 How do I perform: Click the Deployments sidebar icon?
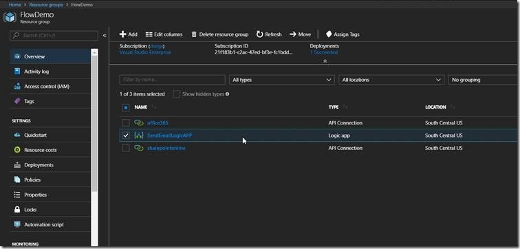pos(18,165)
